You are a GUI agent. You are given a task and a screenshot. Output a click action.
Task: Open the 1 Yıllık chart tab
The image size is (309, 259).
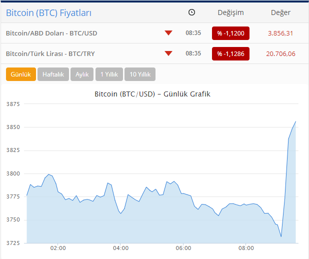coord(109,74)
